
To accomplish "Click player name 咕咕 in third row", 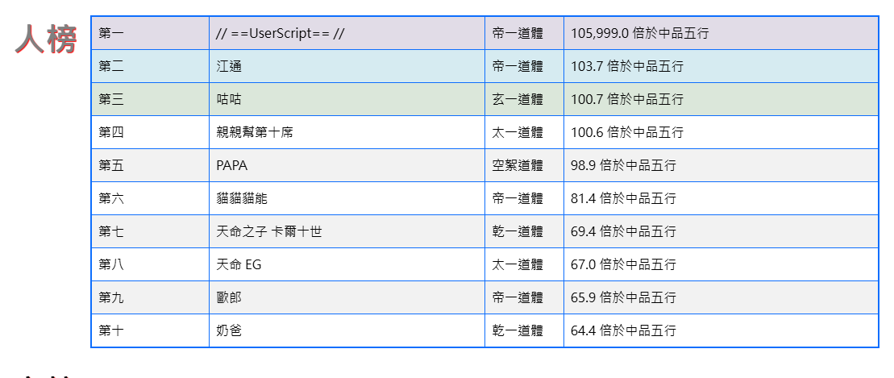I will click(x=229, y=99).
